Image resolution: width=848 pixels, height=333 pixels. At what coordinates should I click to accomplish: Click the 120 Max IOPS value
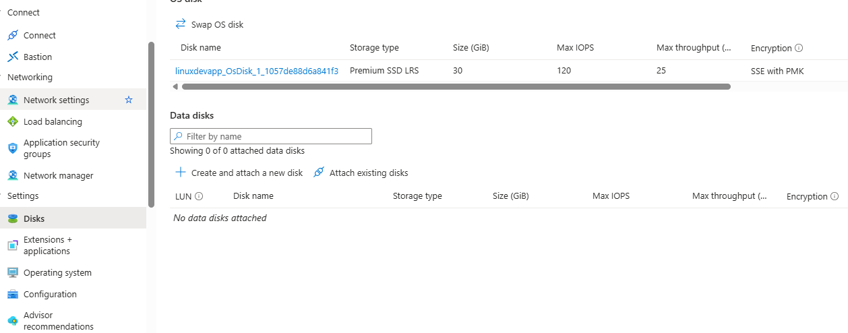pos(564,70)
